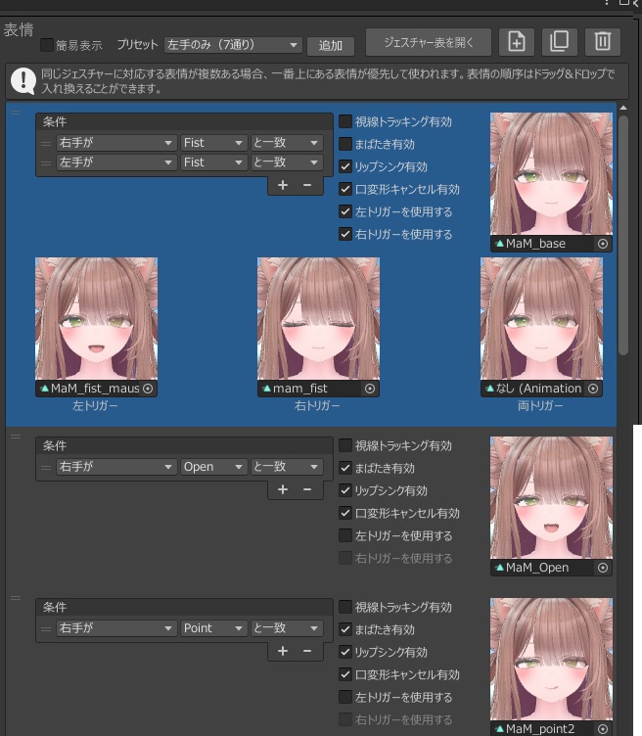Open object picker for mam_fist animation
Viewport: 642px width, 736px height.
click(x=370, y=389)
